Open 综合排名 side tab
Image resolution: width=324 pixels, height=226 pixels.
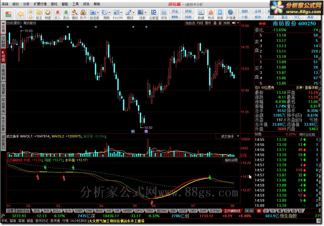click(x=3, y=105)
